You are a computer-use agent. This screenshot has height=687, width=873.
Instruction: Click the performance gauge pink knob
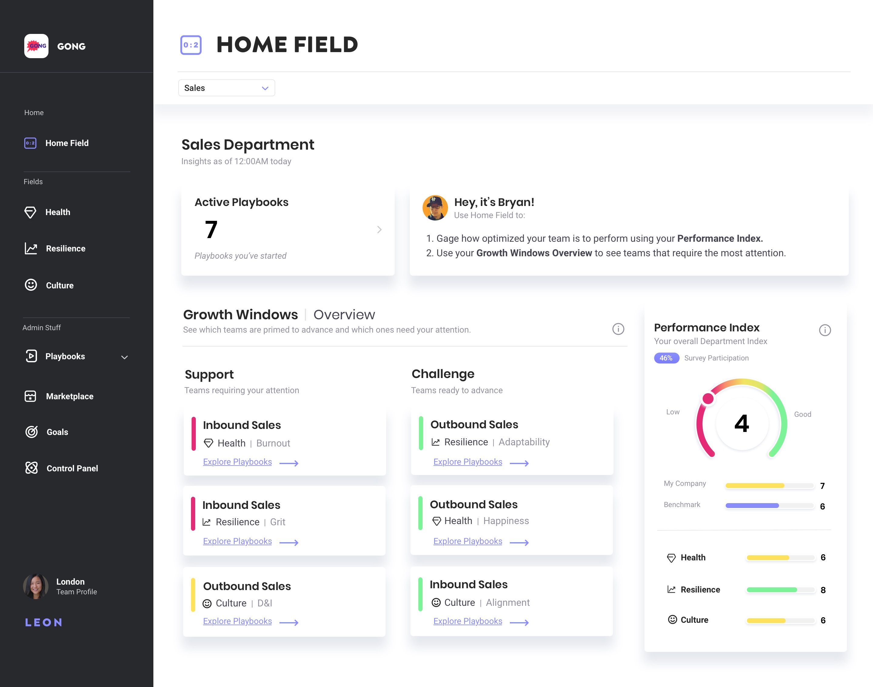pyautogui.click(x=708, y=399)
